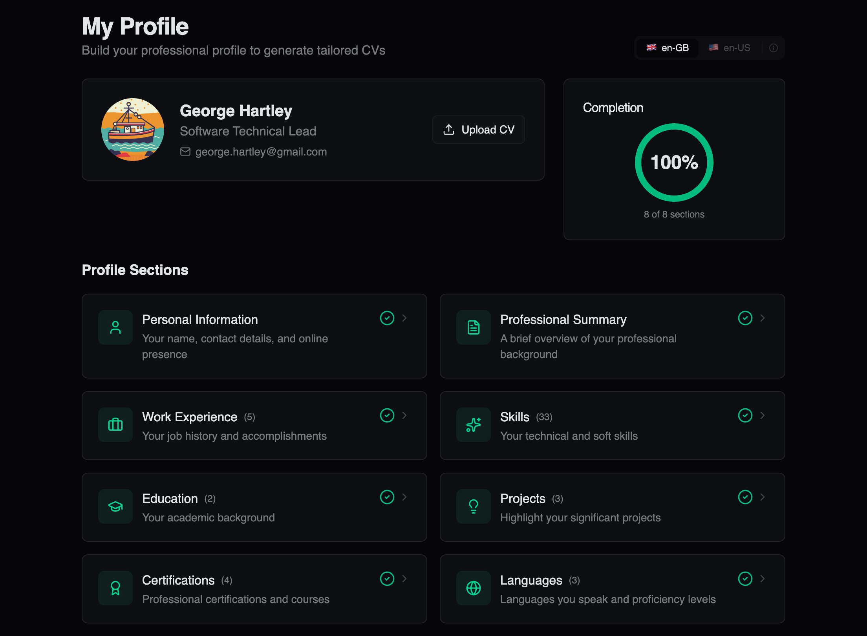Click the Projects completed checkmark
867x636 pixels.
(745, 497)
